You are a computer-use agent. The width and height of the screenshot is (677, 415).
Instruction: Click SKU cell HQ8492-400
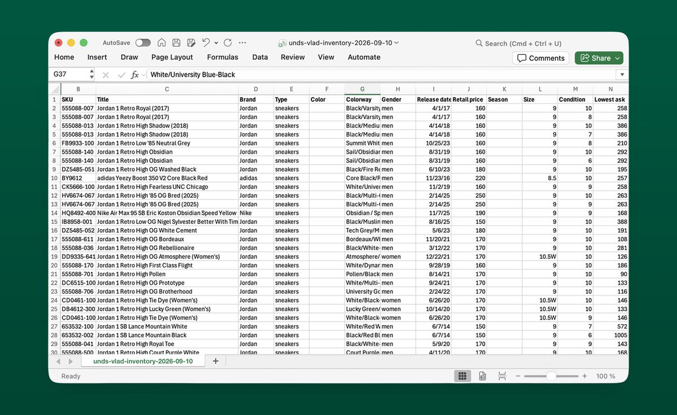pos(78,213)
